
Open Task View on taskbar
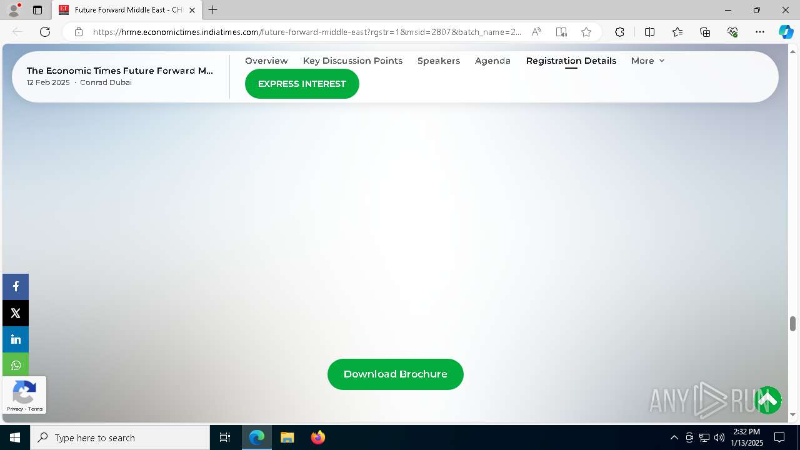pos(225,437)
